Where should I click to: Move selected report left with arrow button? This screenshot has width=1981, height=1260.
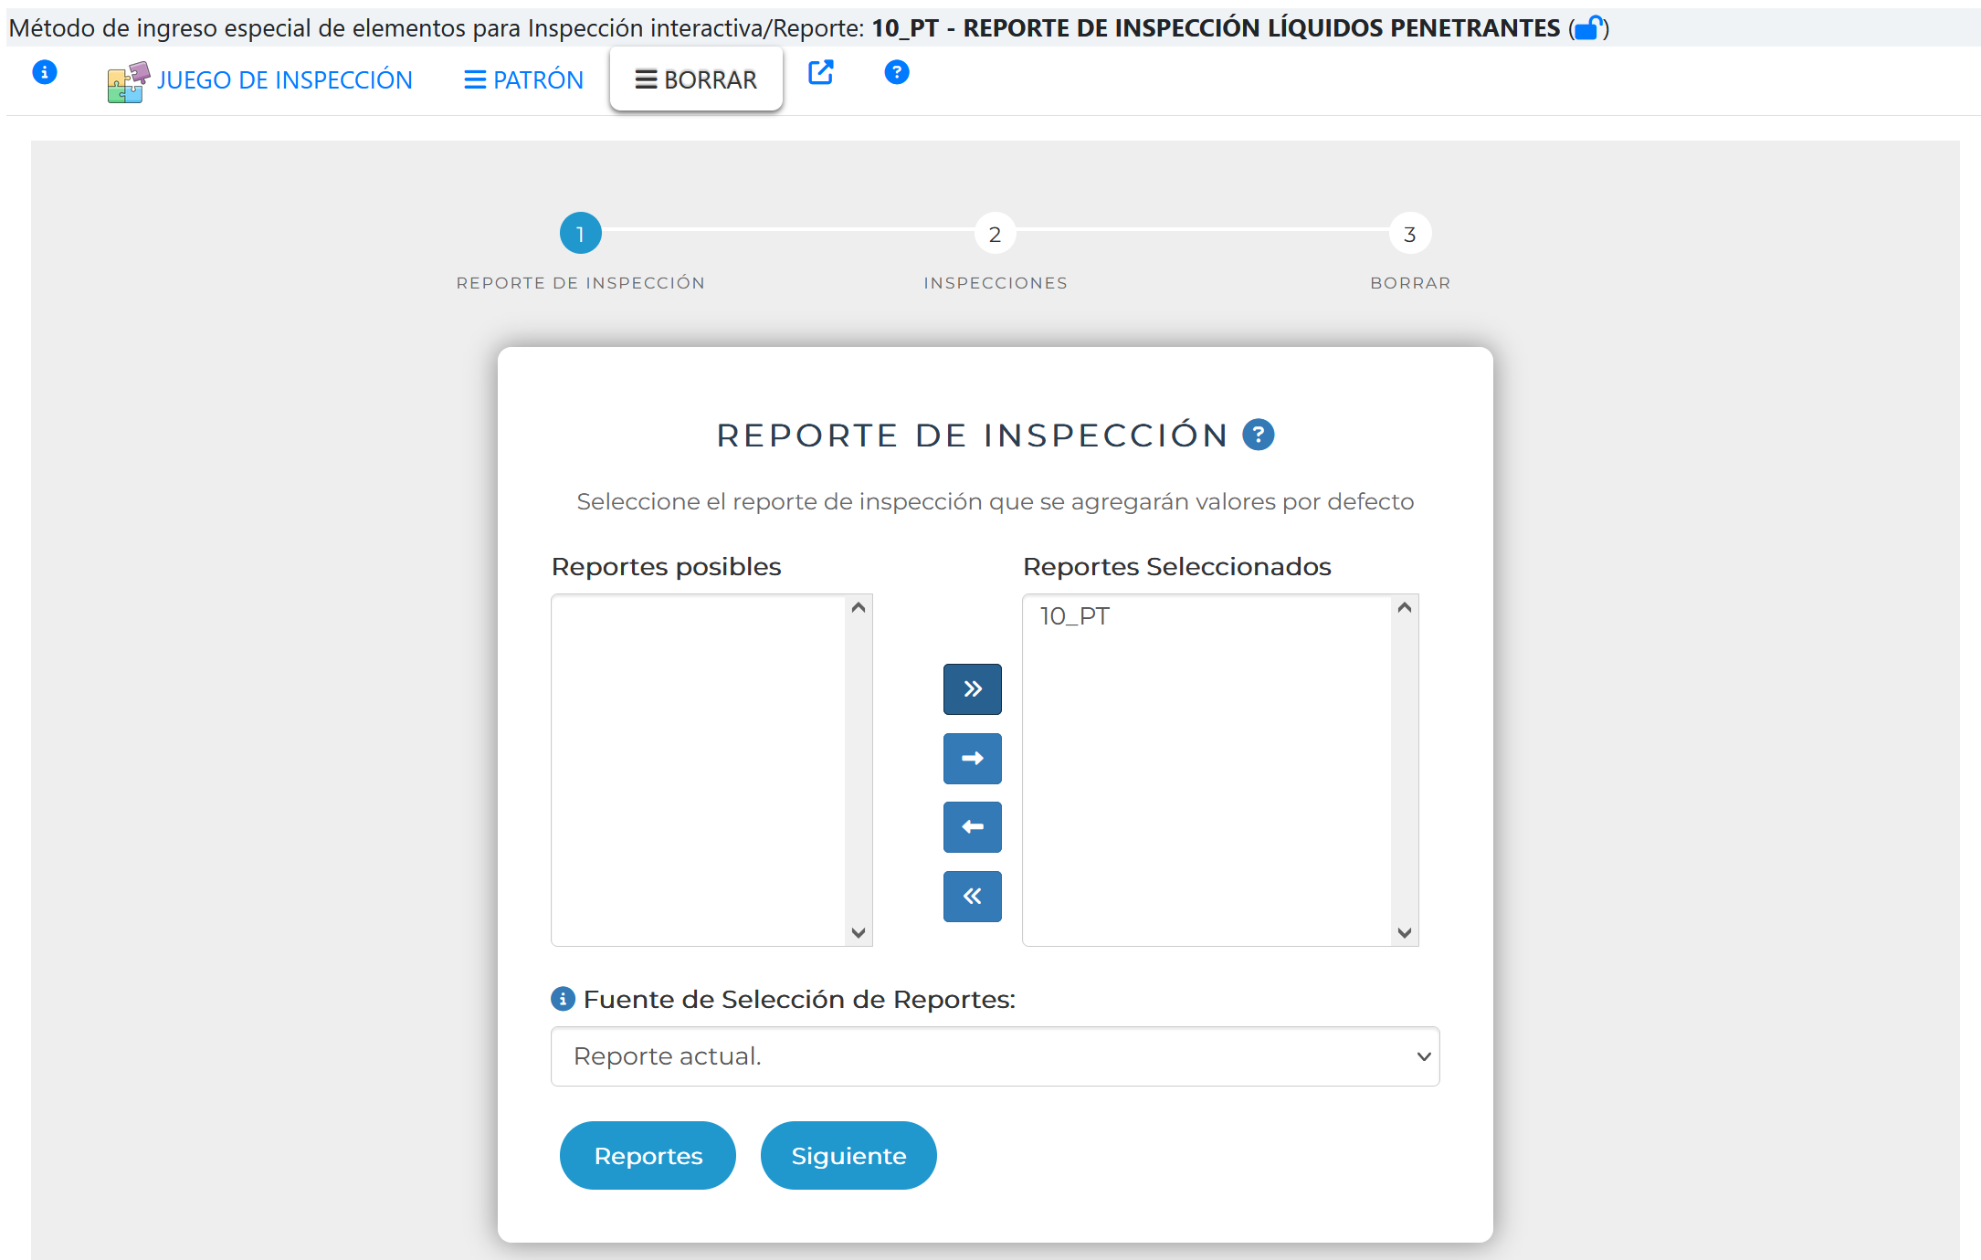pos(972,827)
